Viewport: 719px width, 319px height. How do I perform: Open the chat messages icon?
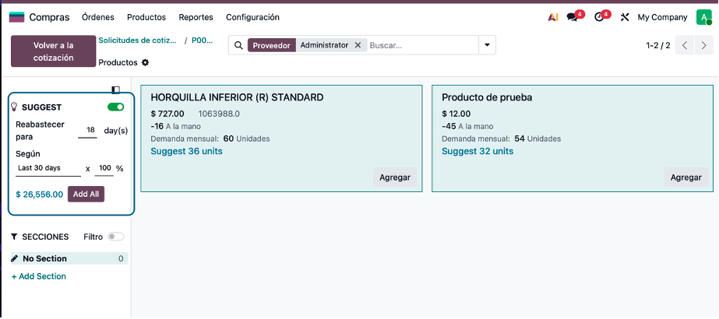tap(573, 17)
